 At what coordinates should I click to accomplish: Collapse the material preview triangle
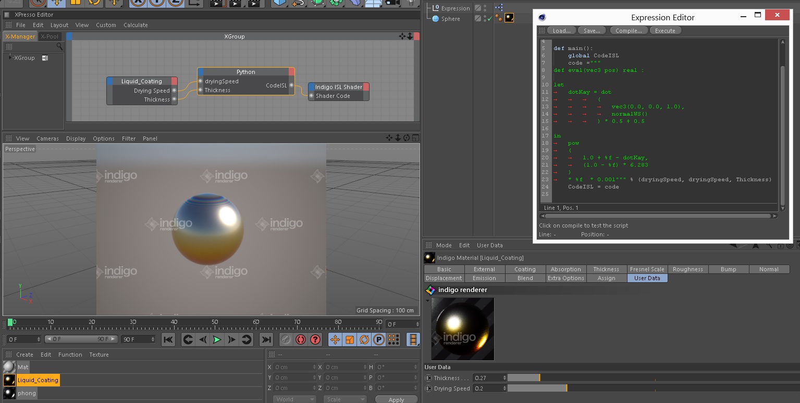(x=427, y=300)
